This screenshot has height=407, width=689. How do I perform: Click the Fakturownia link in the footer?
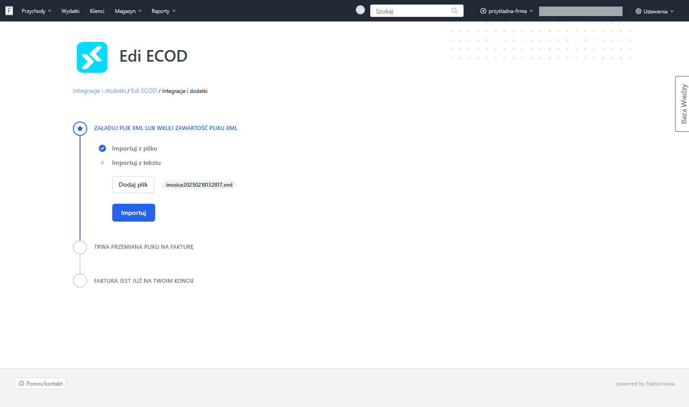click(660, 384)
